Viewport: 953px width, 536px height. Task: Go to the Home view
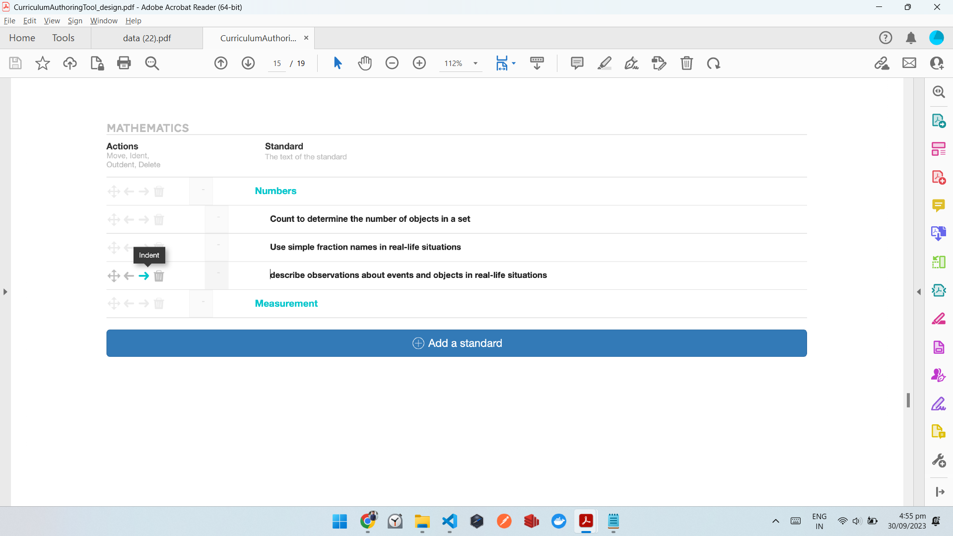22,38
